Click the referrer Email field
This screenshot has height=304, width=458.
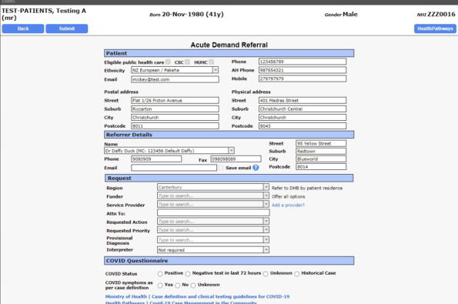click(174, 168)
